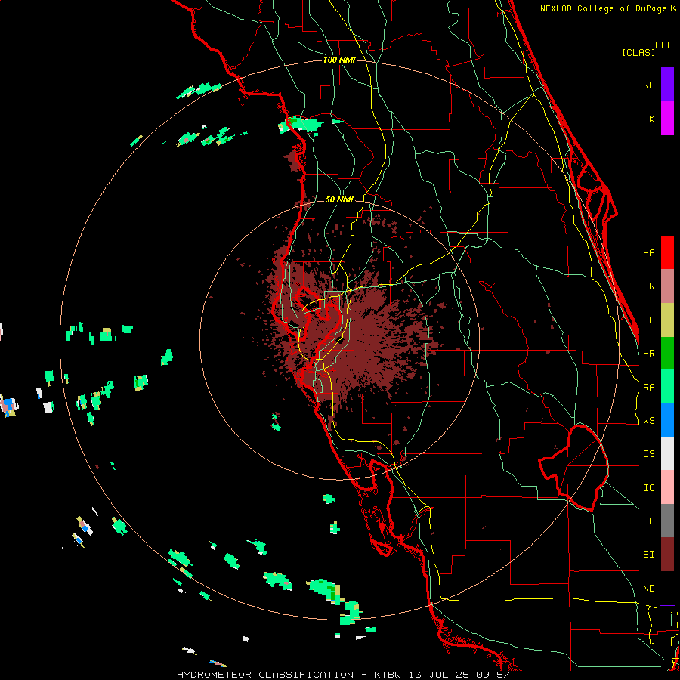Click the GR legend label
The height and width of the screenshot is (680, 680).
[x=648, y=286]
